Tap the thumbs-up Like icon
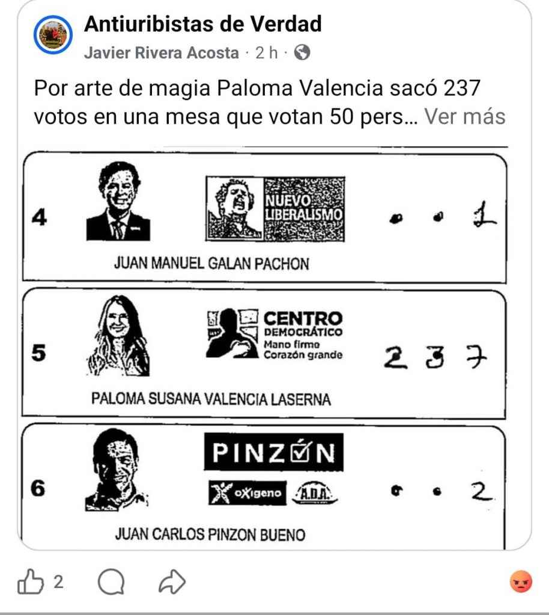 point(31,582)
